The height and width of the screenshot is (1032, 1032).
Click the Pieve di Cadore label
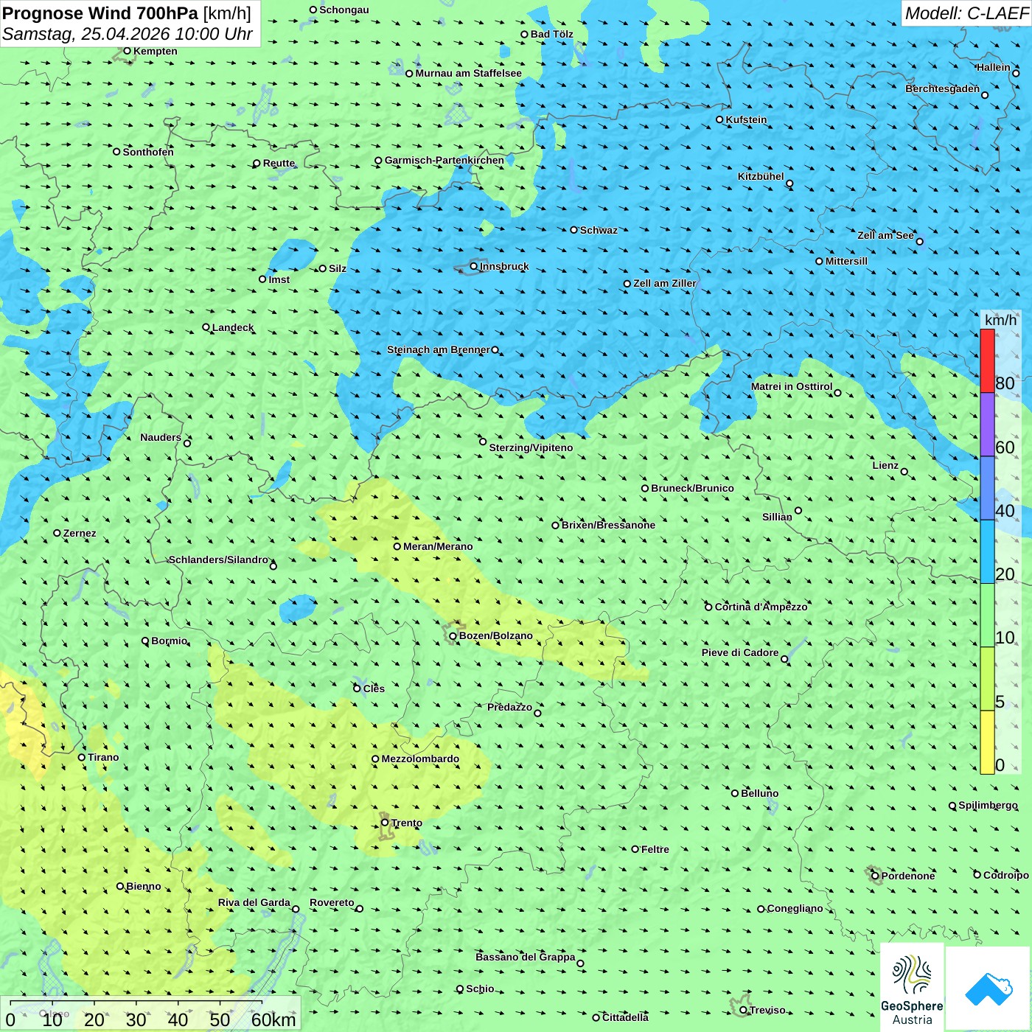(740, 652)
